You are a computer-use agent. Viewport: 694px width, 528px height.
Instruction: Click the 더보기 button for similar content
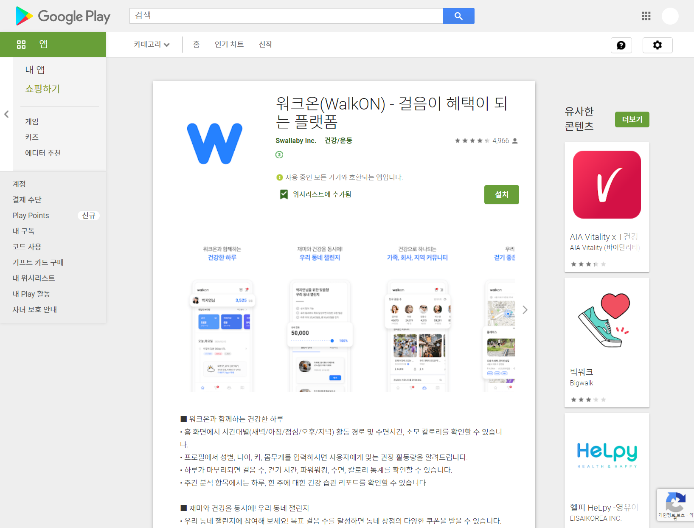pyautogui.click(x=632, y=119)
